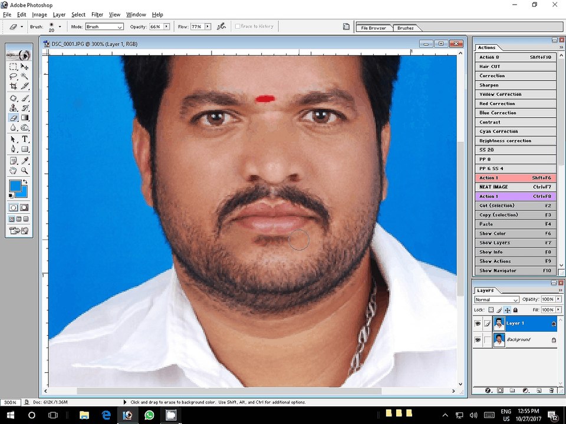The image size is (566, 424).
Task: Select the Healing Brush tool
Action: pos(14,98)
